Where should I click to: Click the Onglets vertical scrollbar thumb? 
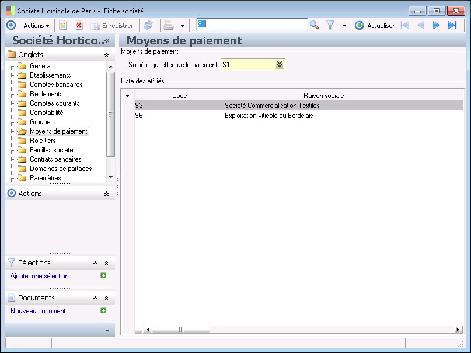tap(110, 114)
